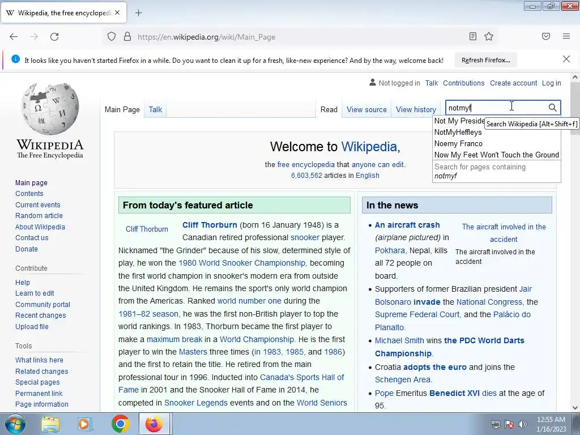Image resolution: width=580 pixels, height=435 pixels.
Task: Click the page vertical scrollbar up arrow
Action: [575, 77]
